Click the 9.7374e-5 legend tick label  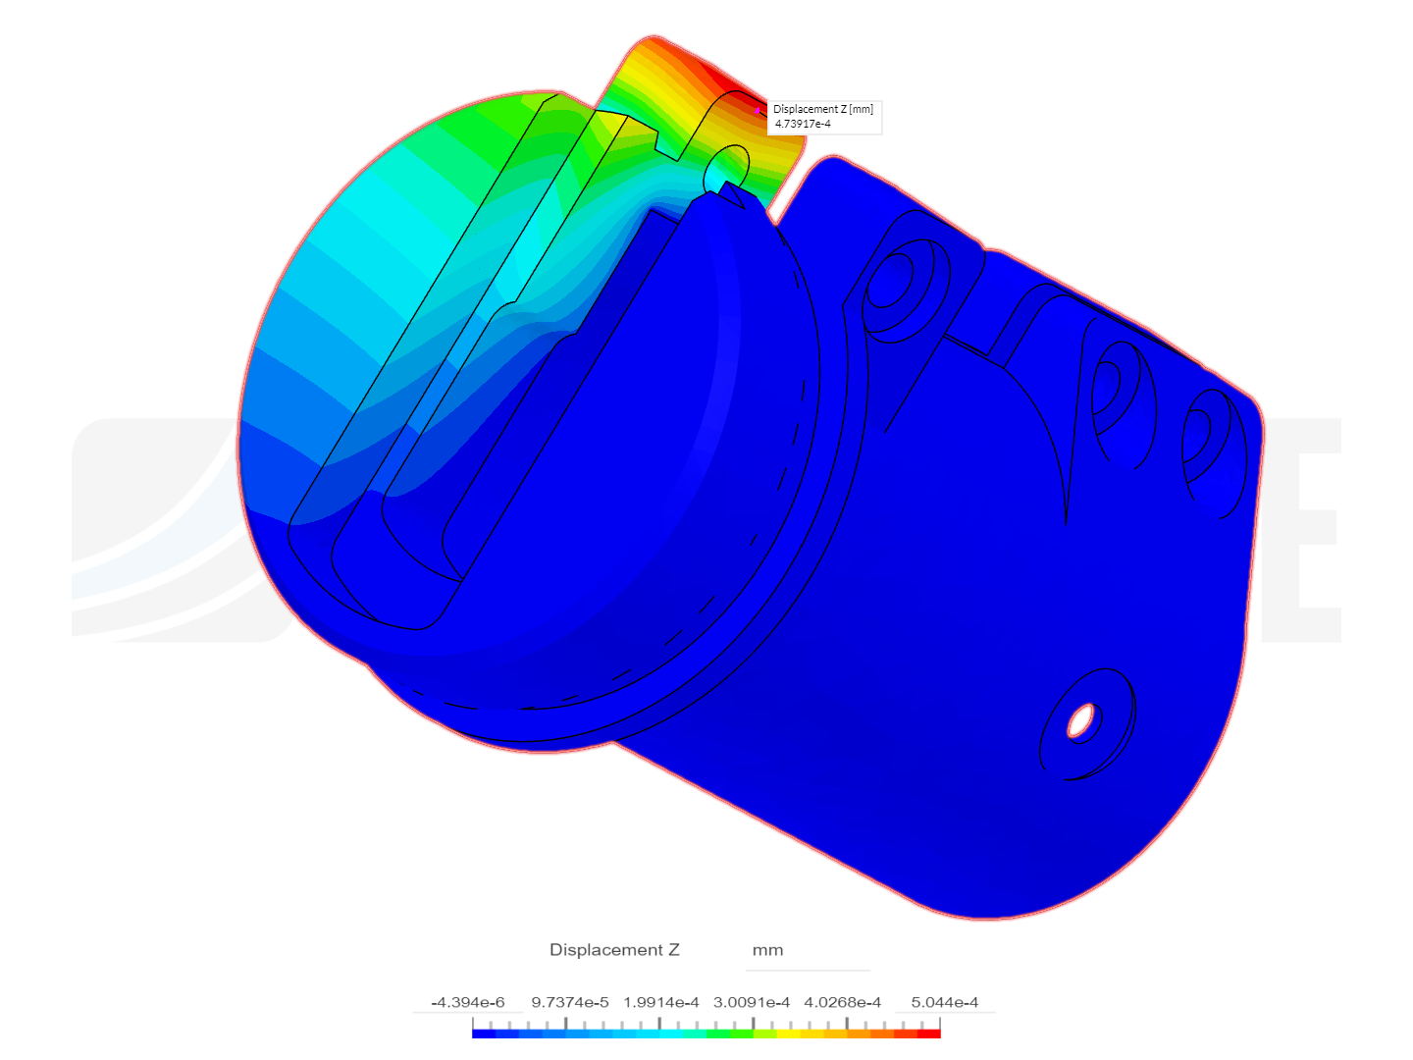point(570,1002)
